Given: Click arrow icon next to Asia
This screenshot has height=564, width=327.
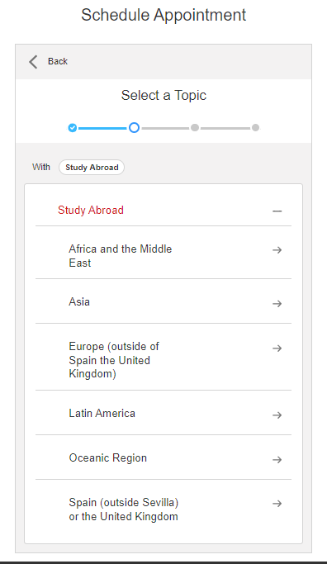Looking at the screenshot, I should coord(277,304).
